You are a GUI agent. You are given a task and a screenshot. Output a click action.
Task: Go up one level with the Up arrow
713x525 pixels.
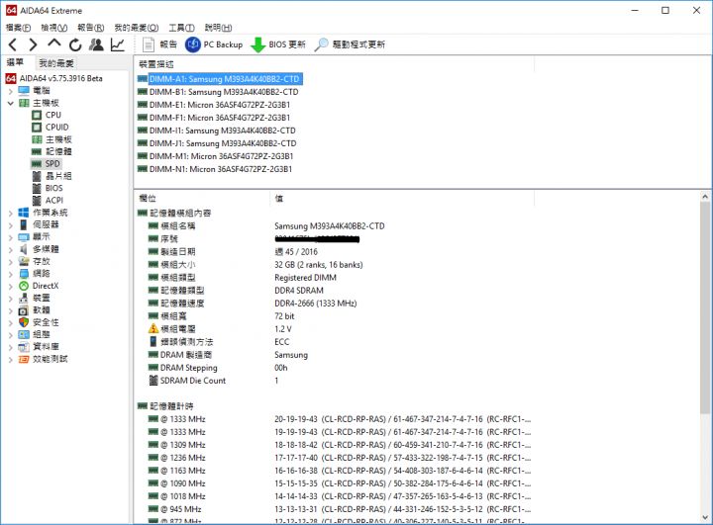54,44
